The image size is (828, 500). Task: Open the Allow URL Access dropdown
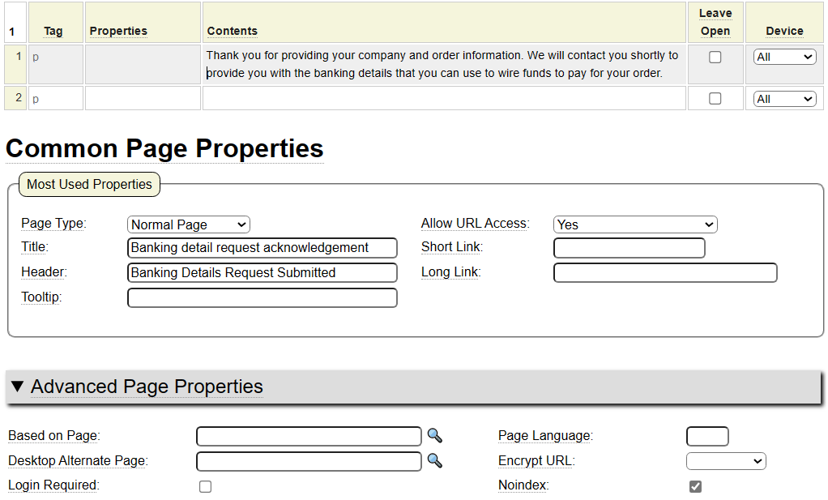[635, 224]
